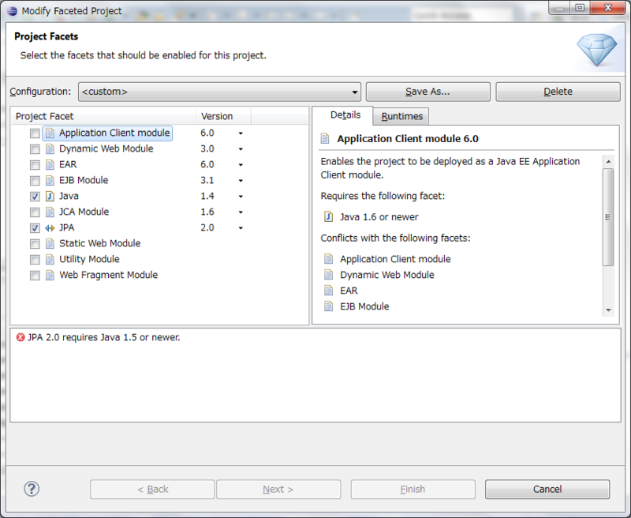631x518 pixels.
Task: Select the Details tab
Action: [345, 115]
